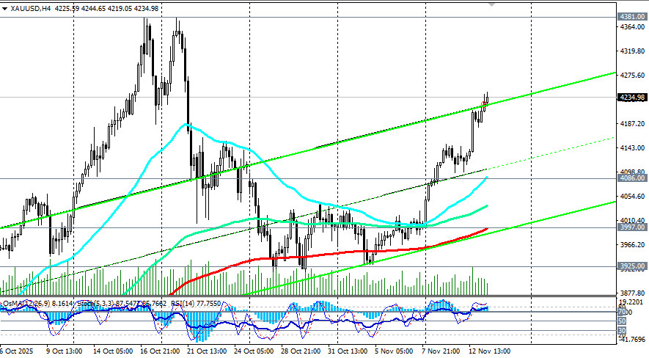This screenshot has width=649, height=358.
Task: Select the 4086.00 horizontal level label
Action: coord(632,178)
